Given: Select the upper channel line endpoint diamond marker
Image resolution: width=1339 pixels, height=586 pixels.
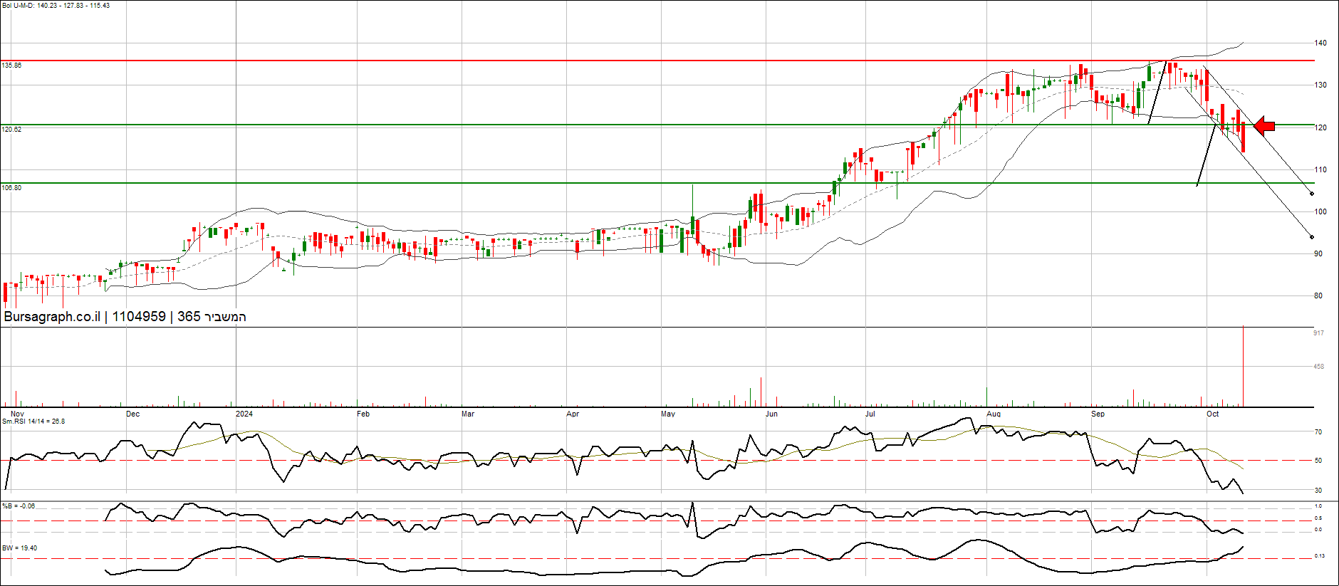Looking at the screenshot, I should pyautogui.click(x=1312, y=194).
